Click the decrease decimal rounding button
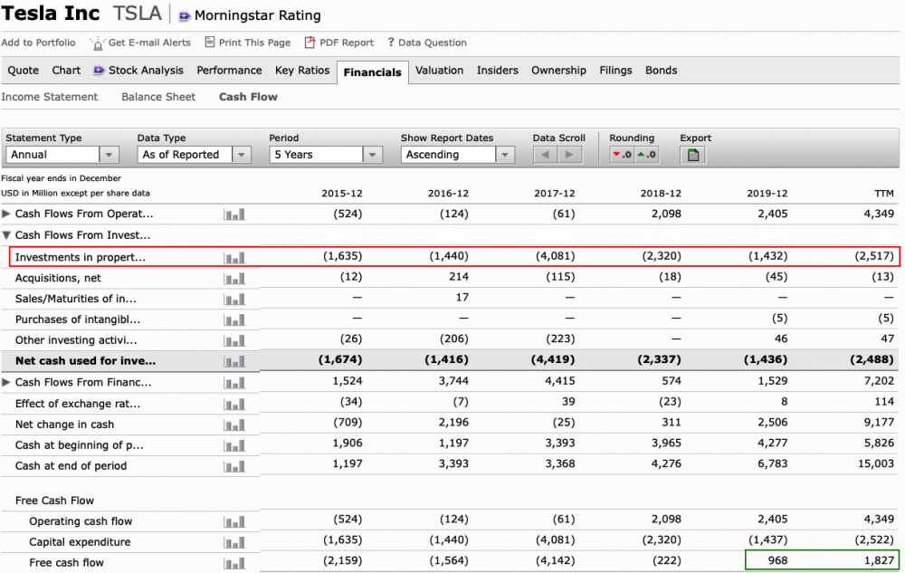Viewport: 905px width, 573px height. [621, 155]
